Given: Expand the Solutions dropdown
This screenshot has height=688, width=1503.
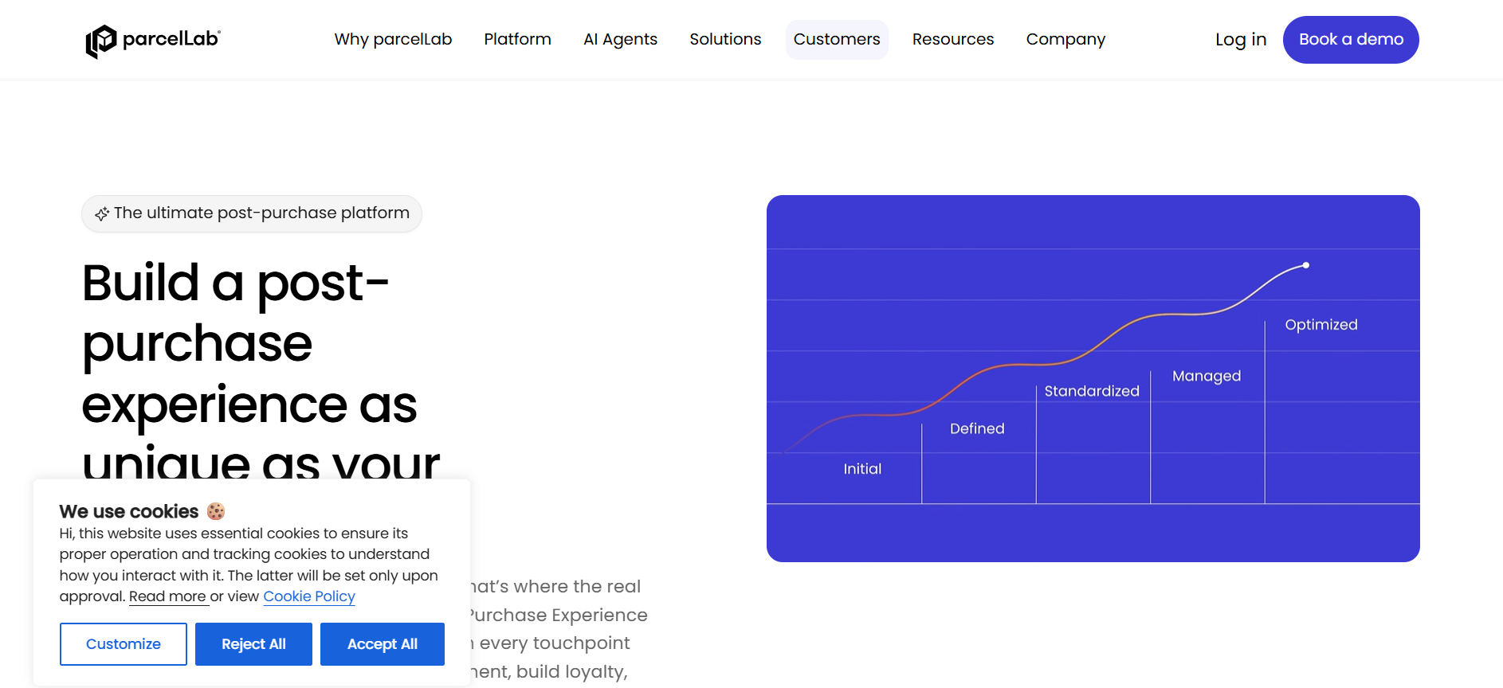Looking at the screenshot, I should (725, 40).
